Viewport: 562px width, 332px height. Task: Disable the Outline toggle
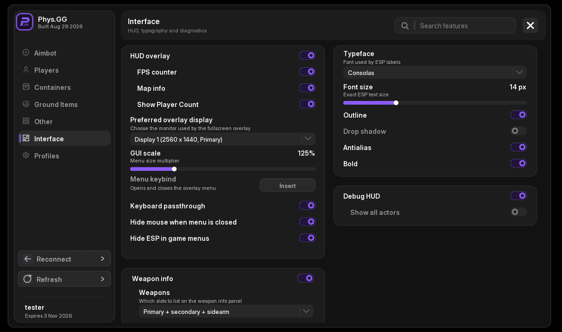(x=518, y=115)
